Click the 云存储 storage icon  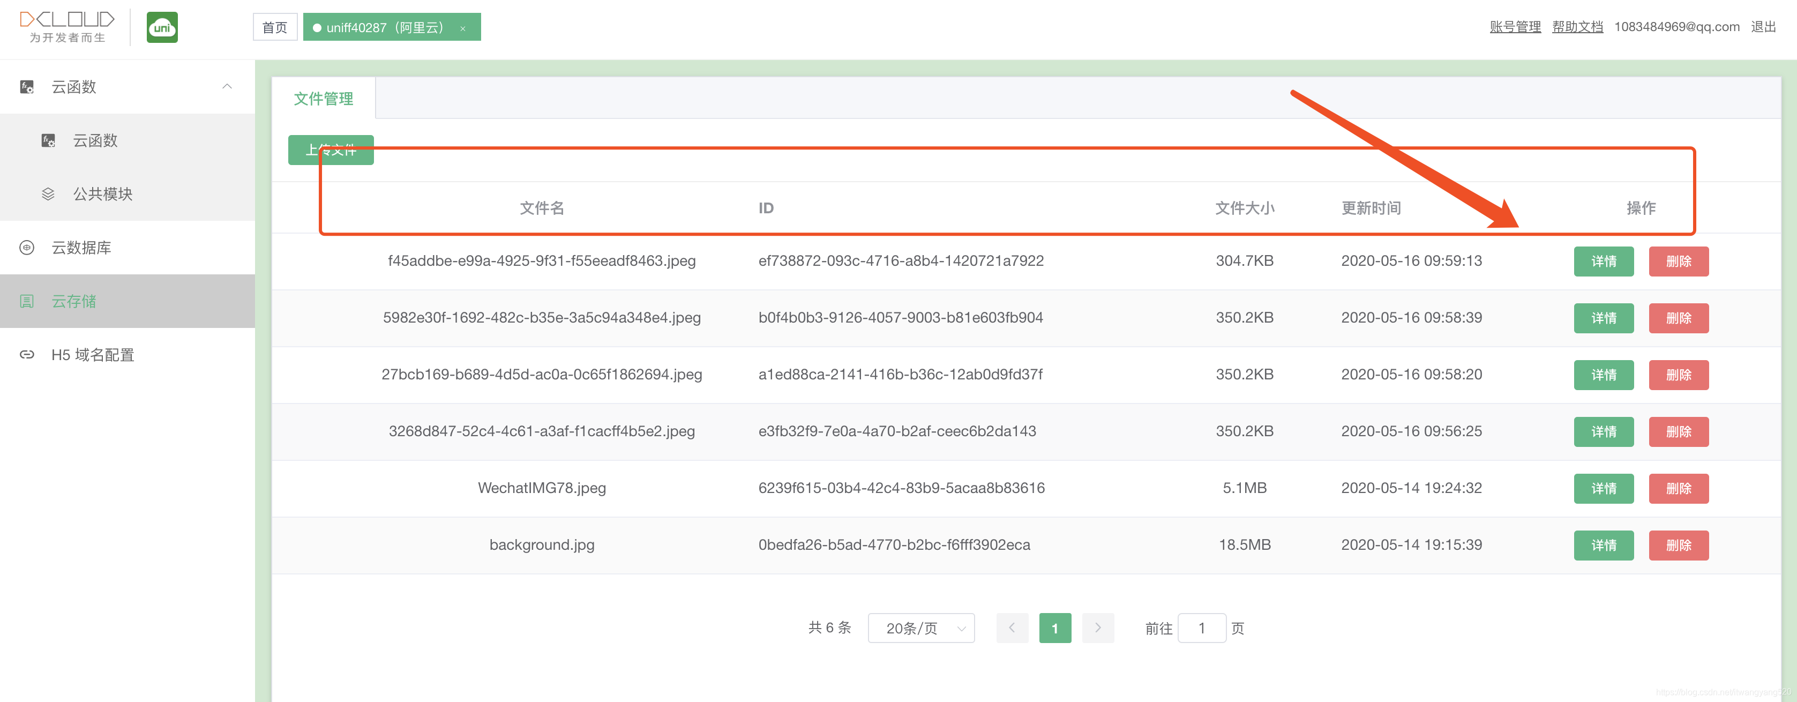coord(26,302)
